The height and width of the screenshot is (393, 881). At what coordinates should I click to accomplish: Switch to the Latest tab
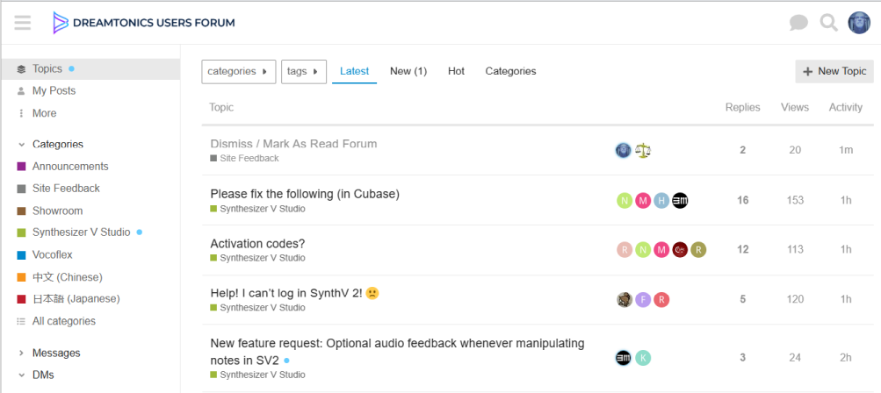[355, 71]
